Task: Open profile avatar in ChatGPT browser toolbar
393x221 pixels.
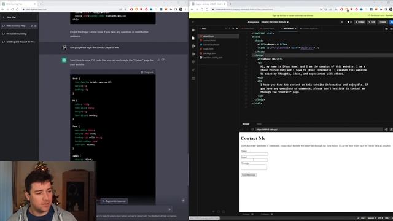Action: 181,9
